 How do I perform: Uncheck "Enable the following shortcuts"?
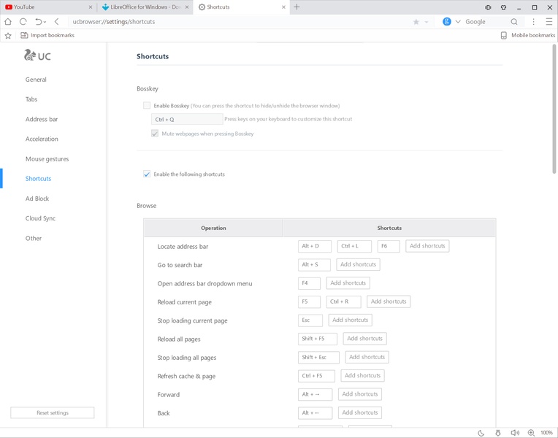click(147, 174)
